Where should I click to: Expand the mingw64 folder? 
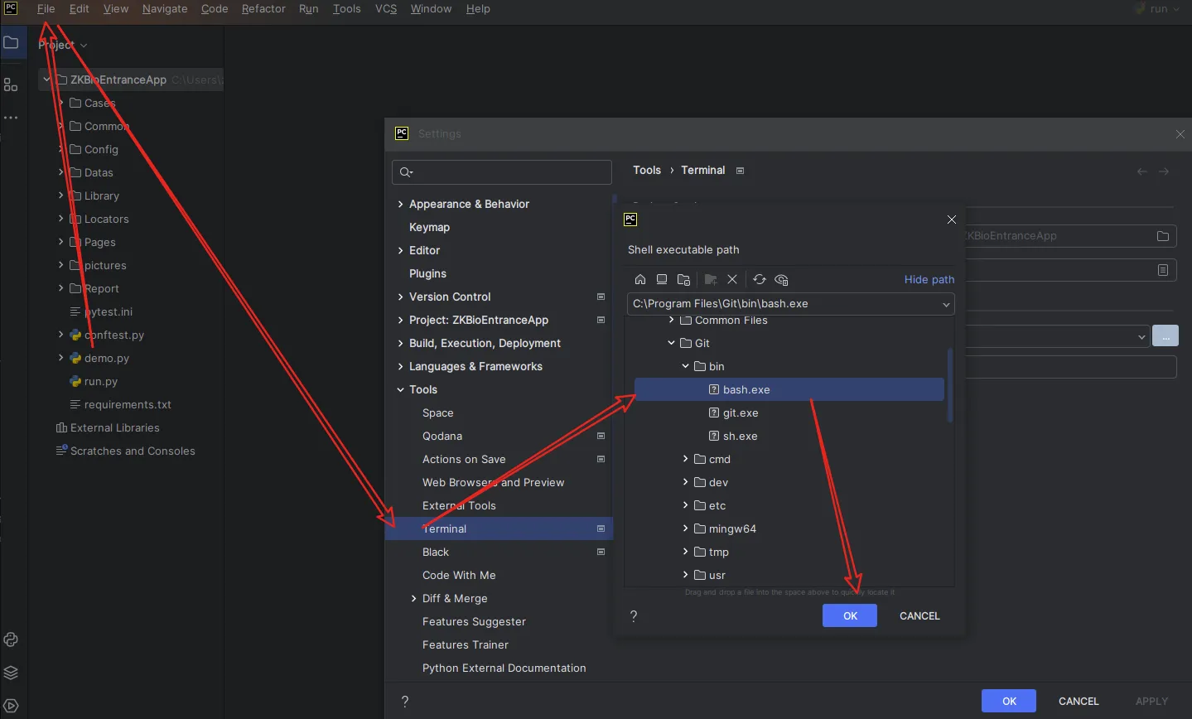(x=685, y=528)
